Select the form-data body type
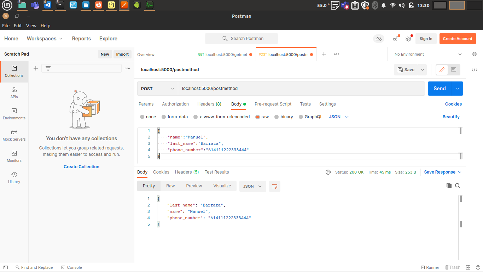Screen dimensions: 483x272 pos(175,117)
